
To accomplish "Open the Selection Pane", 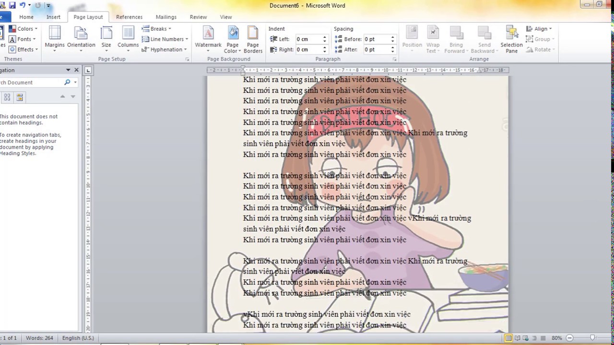I will click(511, 39).
